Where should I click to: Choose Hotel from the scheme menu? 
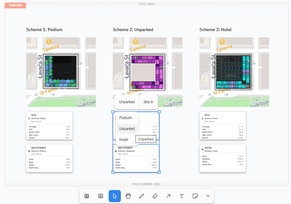124,140
